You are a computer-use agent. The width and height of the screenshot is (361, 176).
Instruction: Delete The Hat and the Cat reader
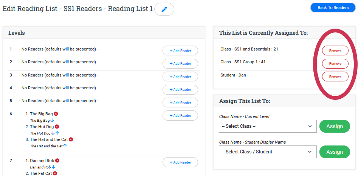pos(71,139)
